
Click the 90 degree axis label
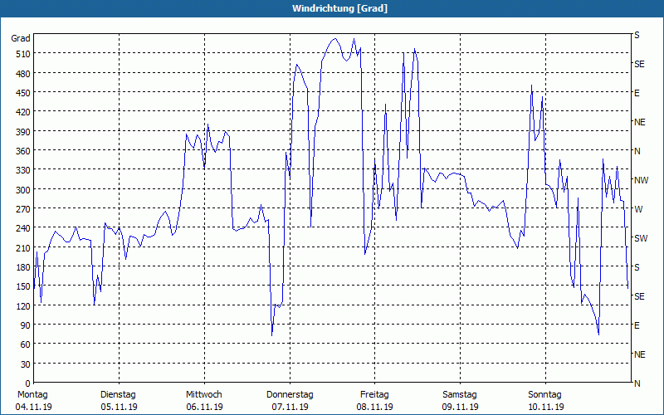click(26, 325)
